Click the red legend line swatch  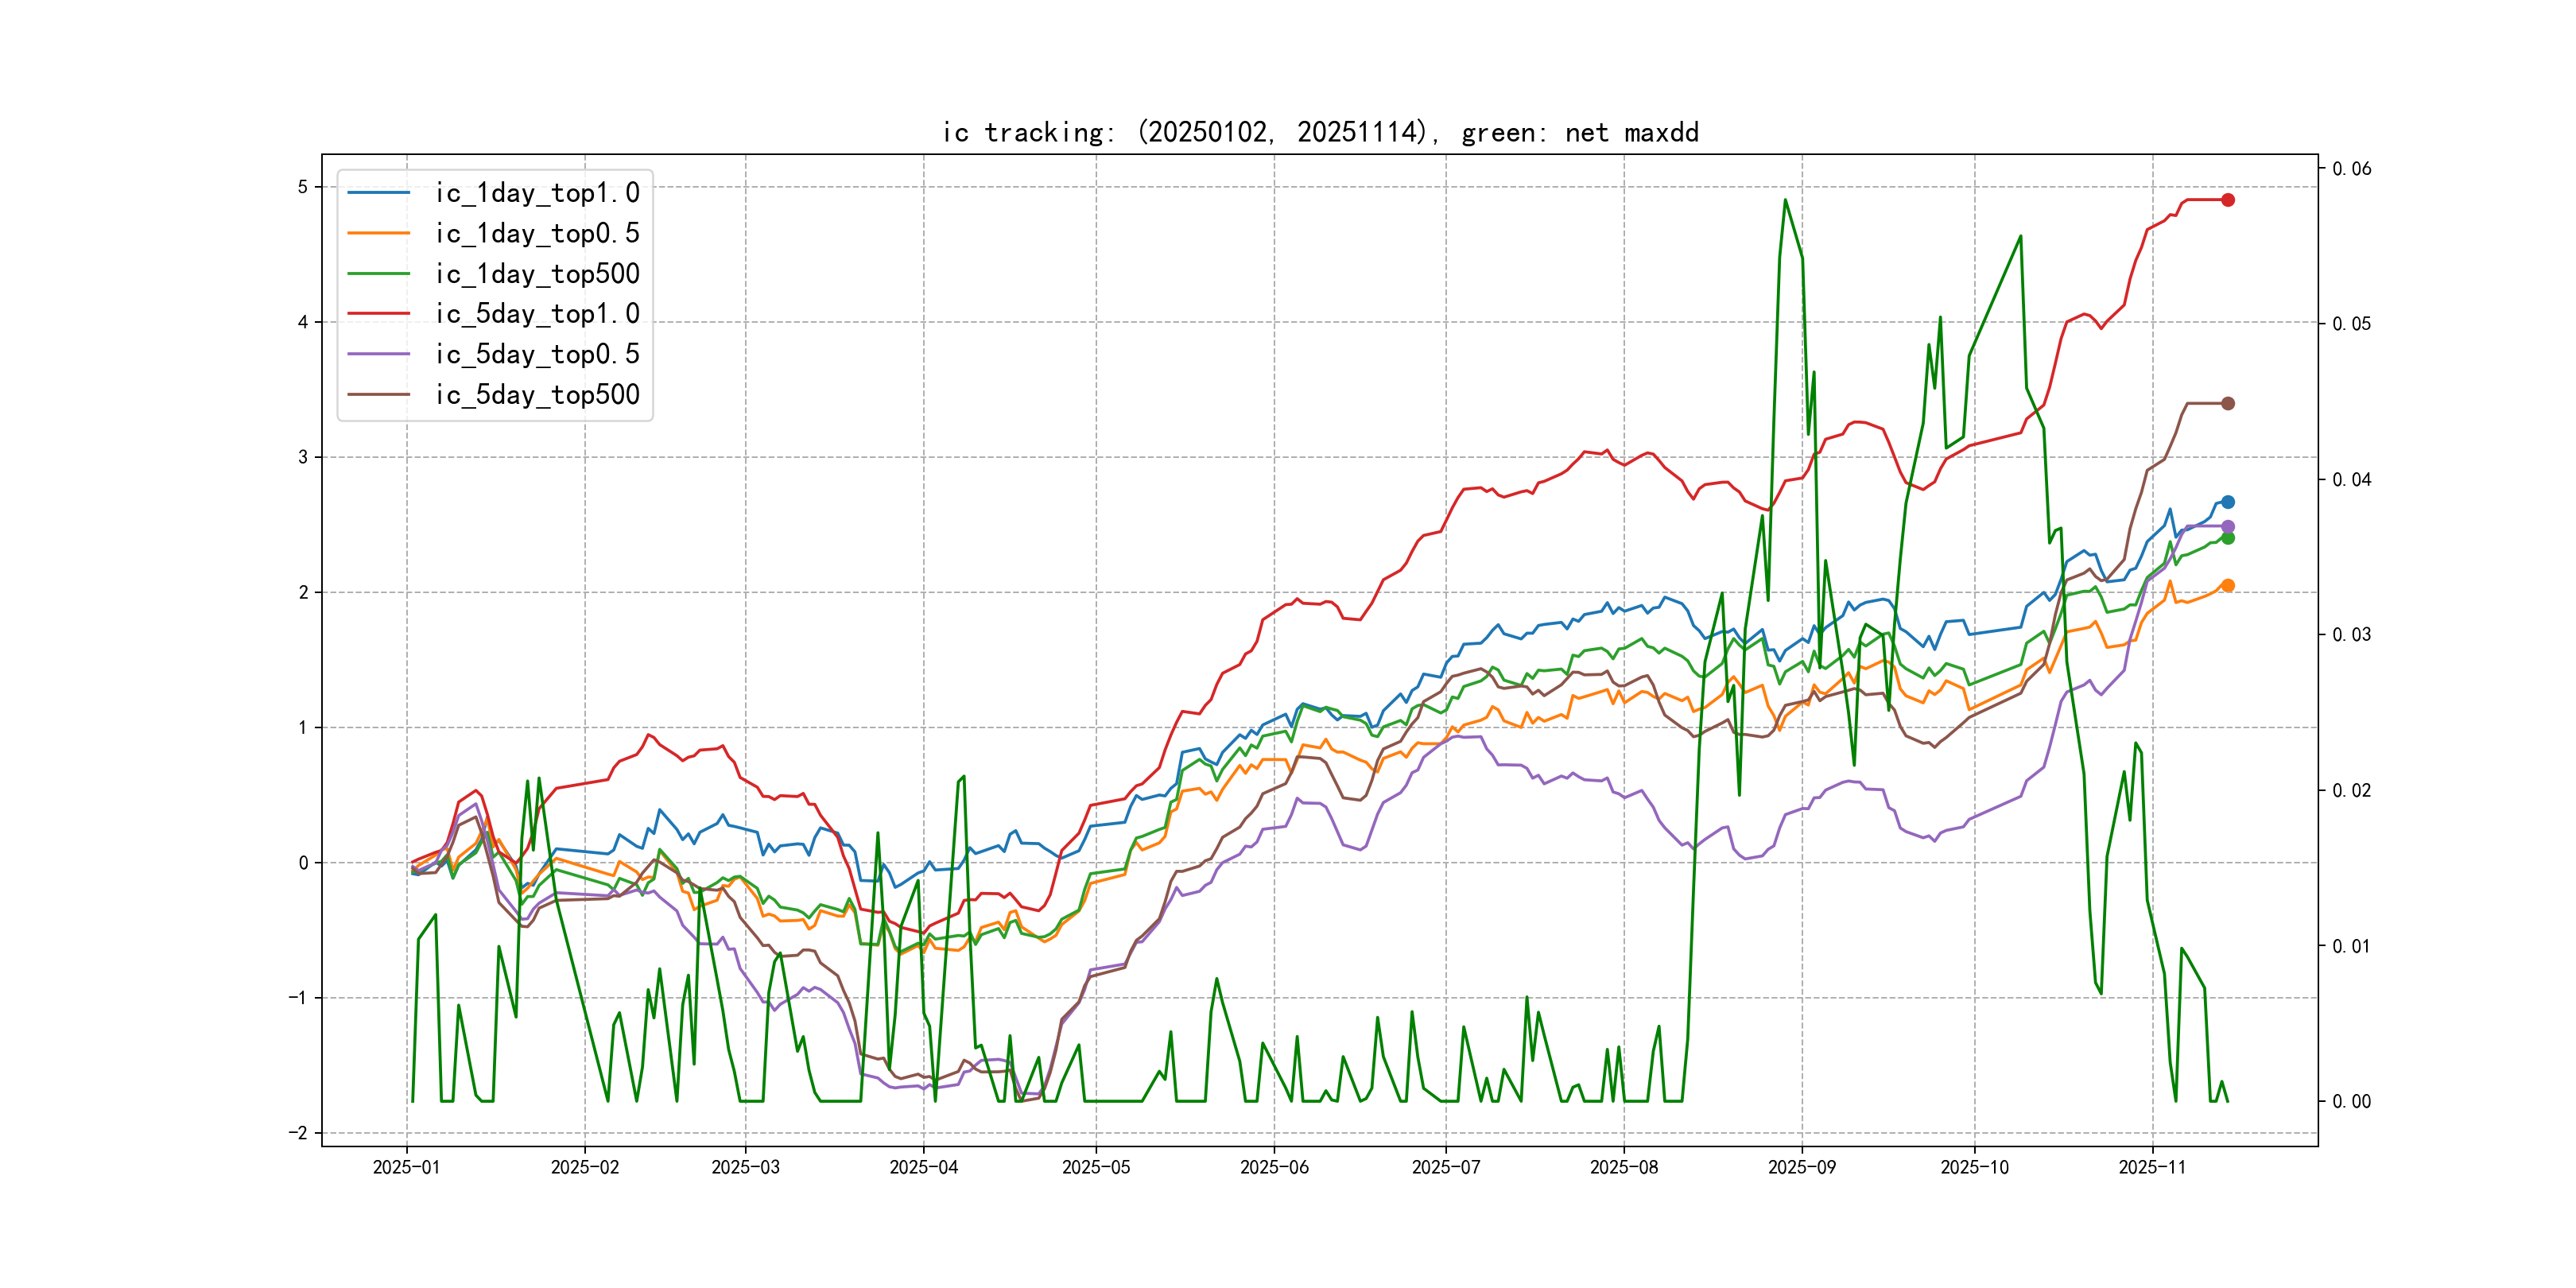[378, 314]
